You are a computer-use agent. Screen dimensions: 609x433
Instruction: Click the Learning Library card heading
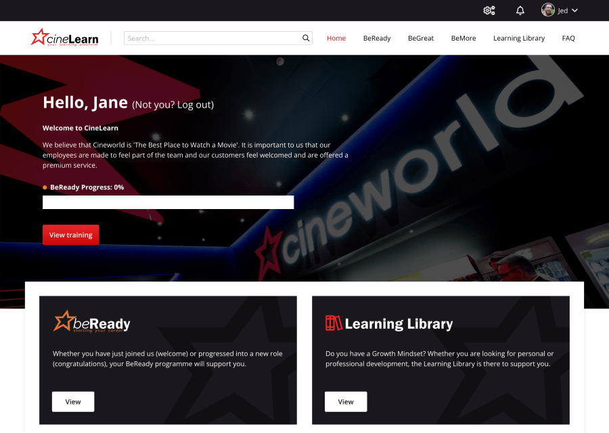[x=399, y=324]
